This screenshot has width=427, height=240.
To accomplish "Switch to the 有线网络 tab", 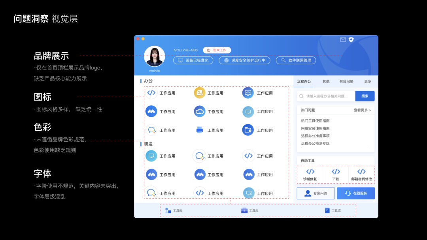I will click(x=346, y=81).
